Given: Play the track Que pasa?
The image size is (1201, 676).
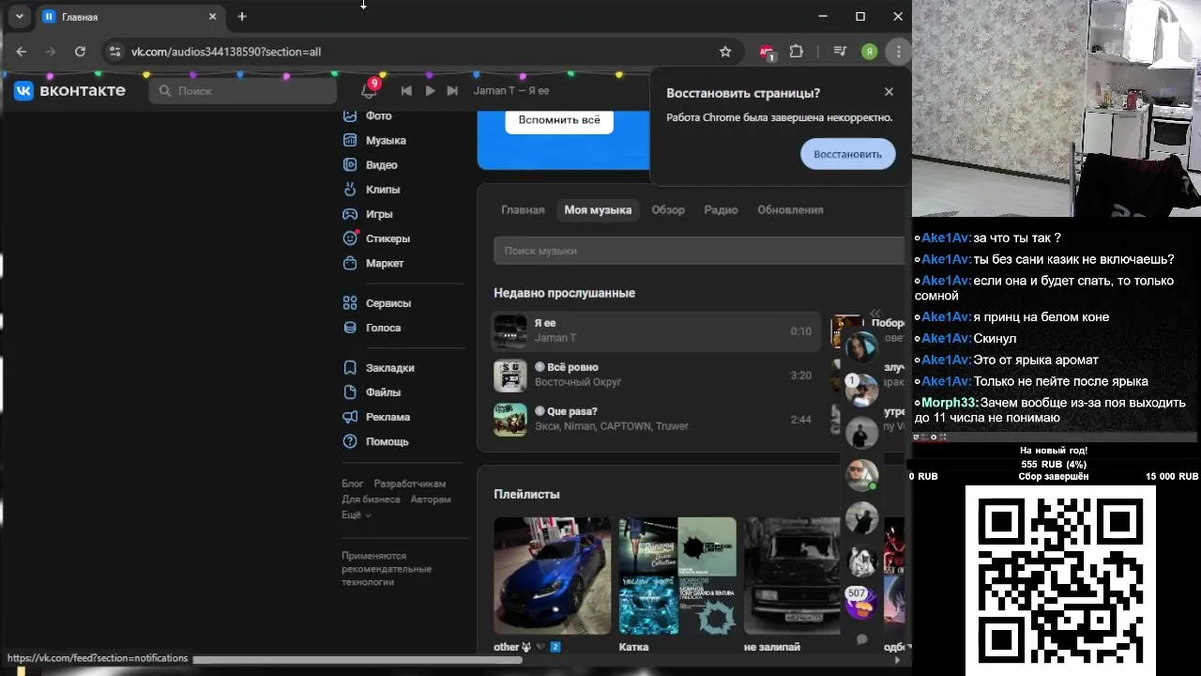Looking at the screenshot, I should (x=654, y=419).
